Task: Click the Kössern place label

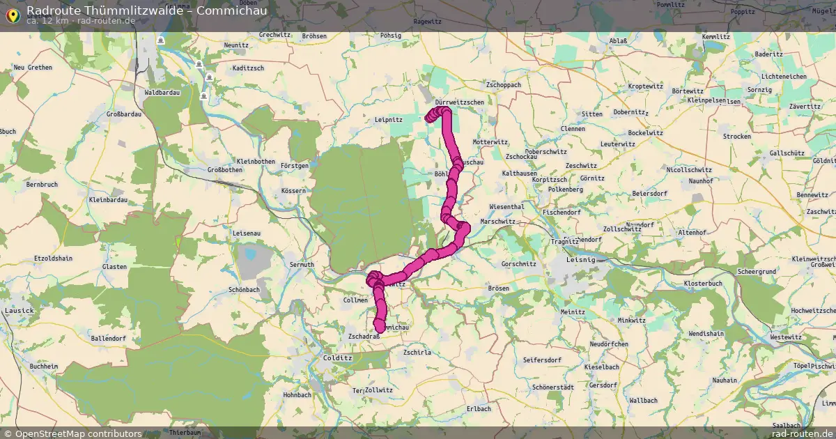Action: point(293,190)
